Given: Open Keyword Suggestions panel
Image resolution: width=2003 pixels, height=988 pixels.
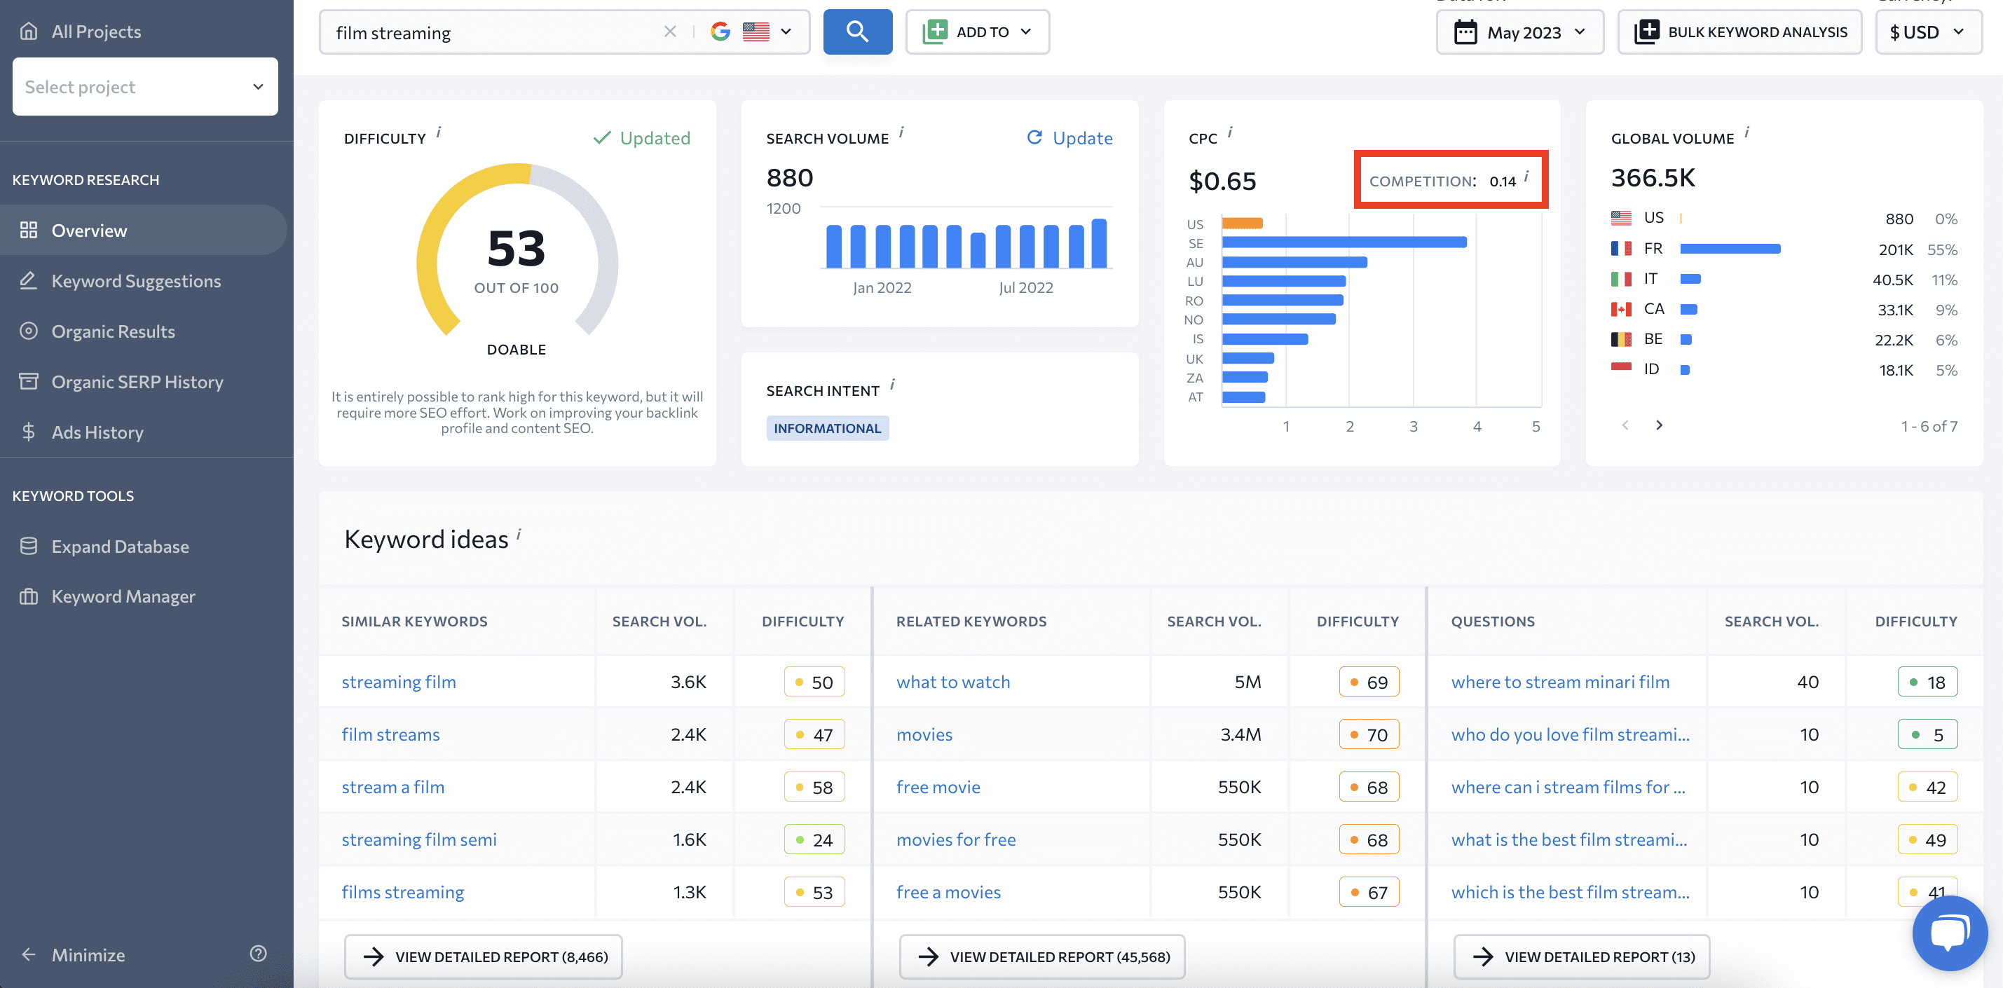Looking at the screenshot, I should (135, 280).
